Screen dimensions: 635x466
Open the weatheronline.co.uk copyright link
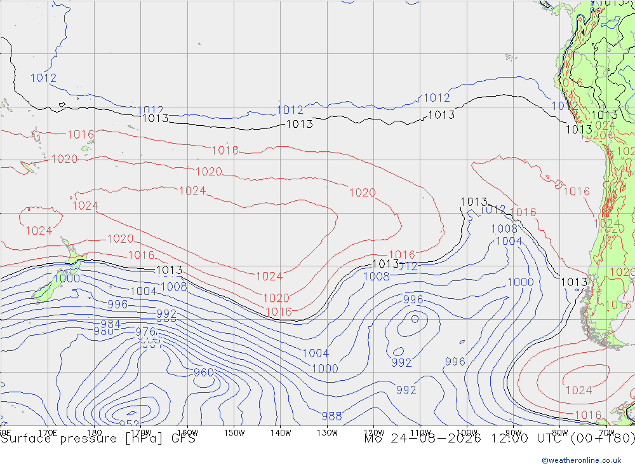coord(581,460)
